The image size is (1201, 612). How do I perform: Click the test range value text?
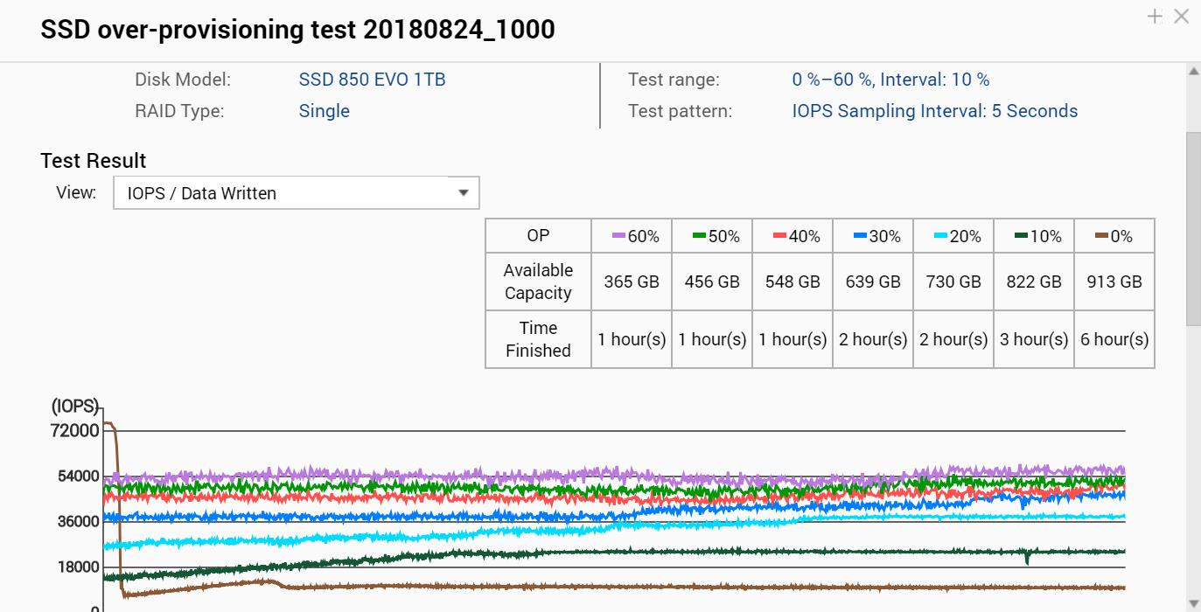890,80
